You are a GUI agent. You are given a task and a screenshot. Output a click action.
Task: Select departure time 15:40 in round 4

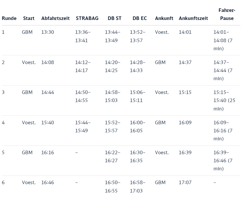point(47,123)
